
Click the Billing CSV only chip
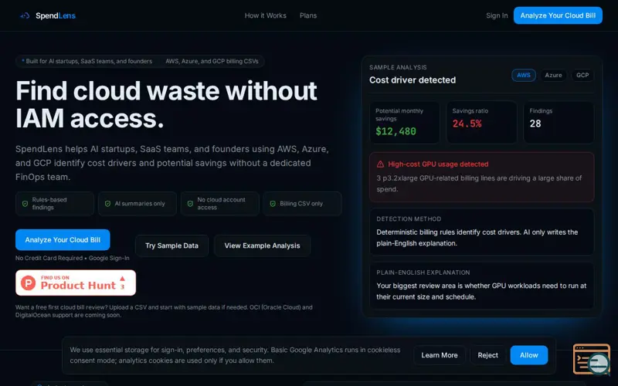coord(302,204)
